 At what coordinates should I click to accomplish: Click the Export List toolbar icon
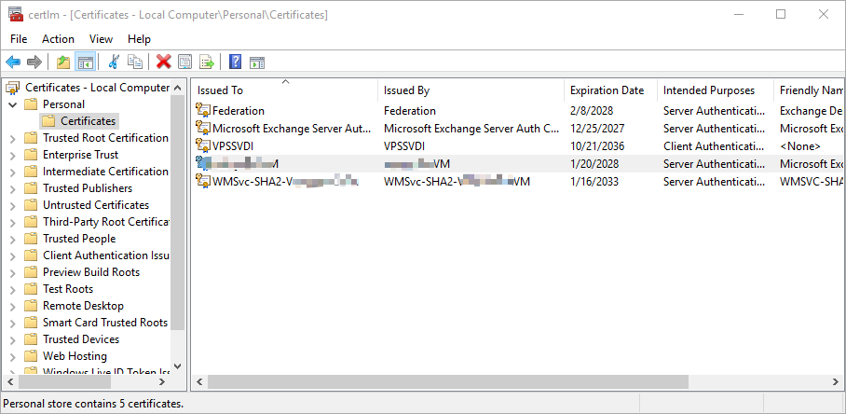tap(207, 62)
